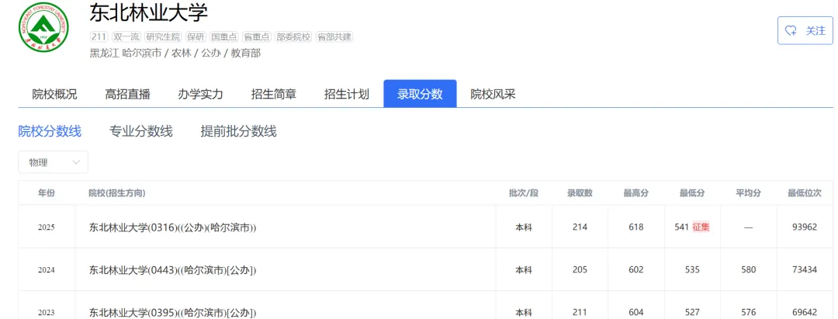
Task: Click the 院校(招生方向) column header
Action: [117, 193]
